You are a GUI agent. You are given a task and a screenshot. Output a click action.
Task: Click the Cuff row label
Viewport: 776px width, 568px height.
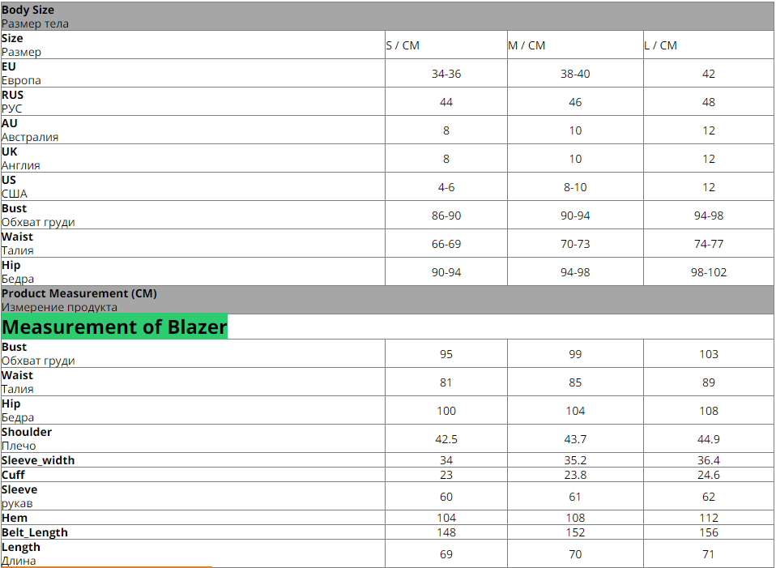click(193, 474)
